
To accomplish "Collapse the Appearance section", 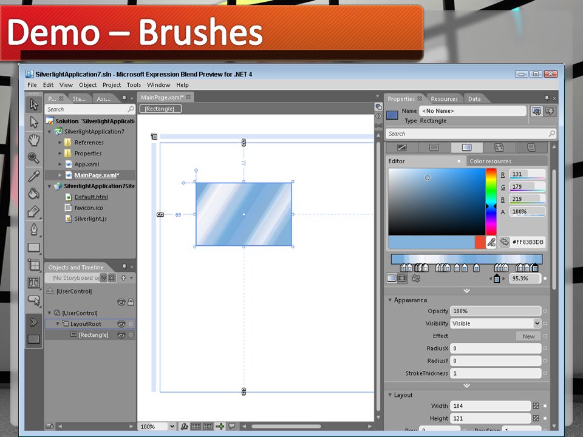I will pos(390,300).
